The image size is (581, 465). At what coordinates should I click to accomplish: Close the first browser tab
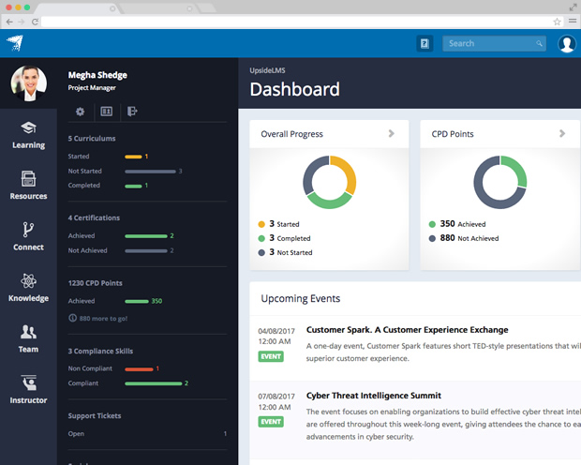coord(112,8)
